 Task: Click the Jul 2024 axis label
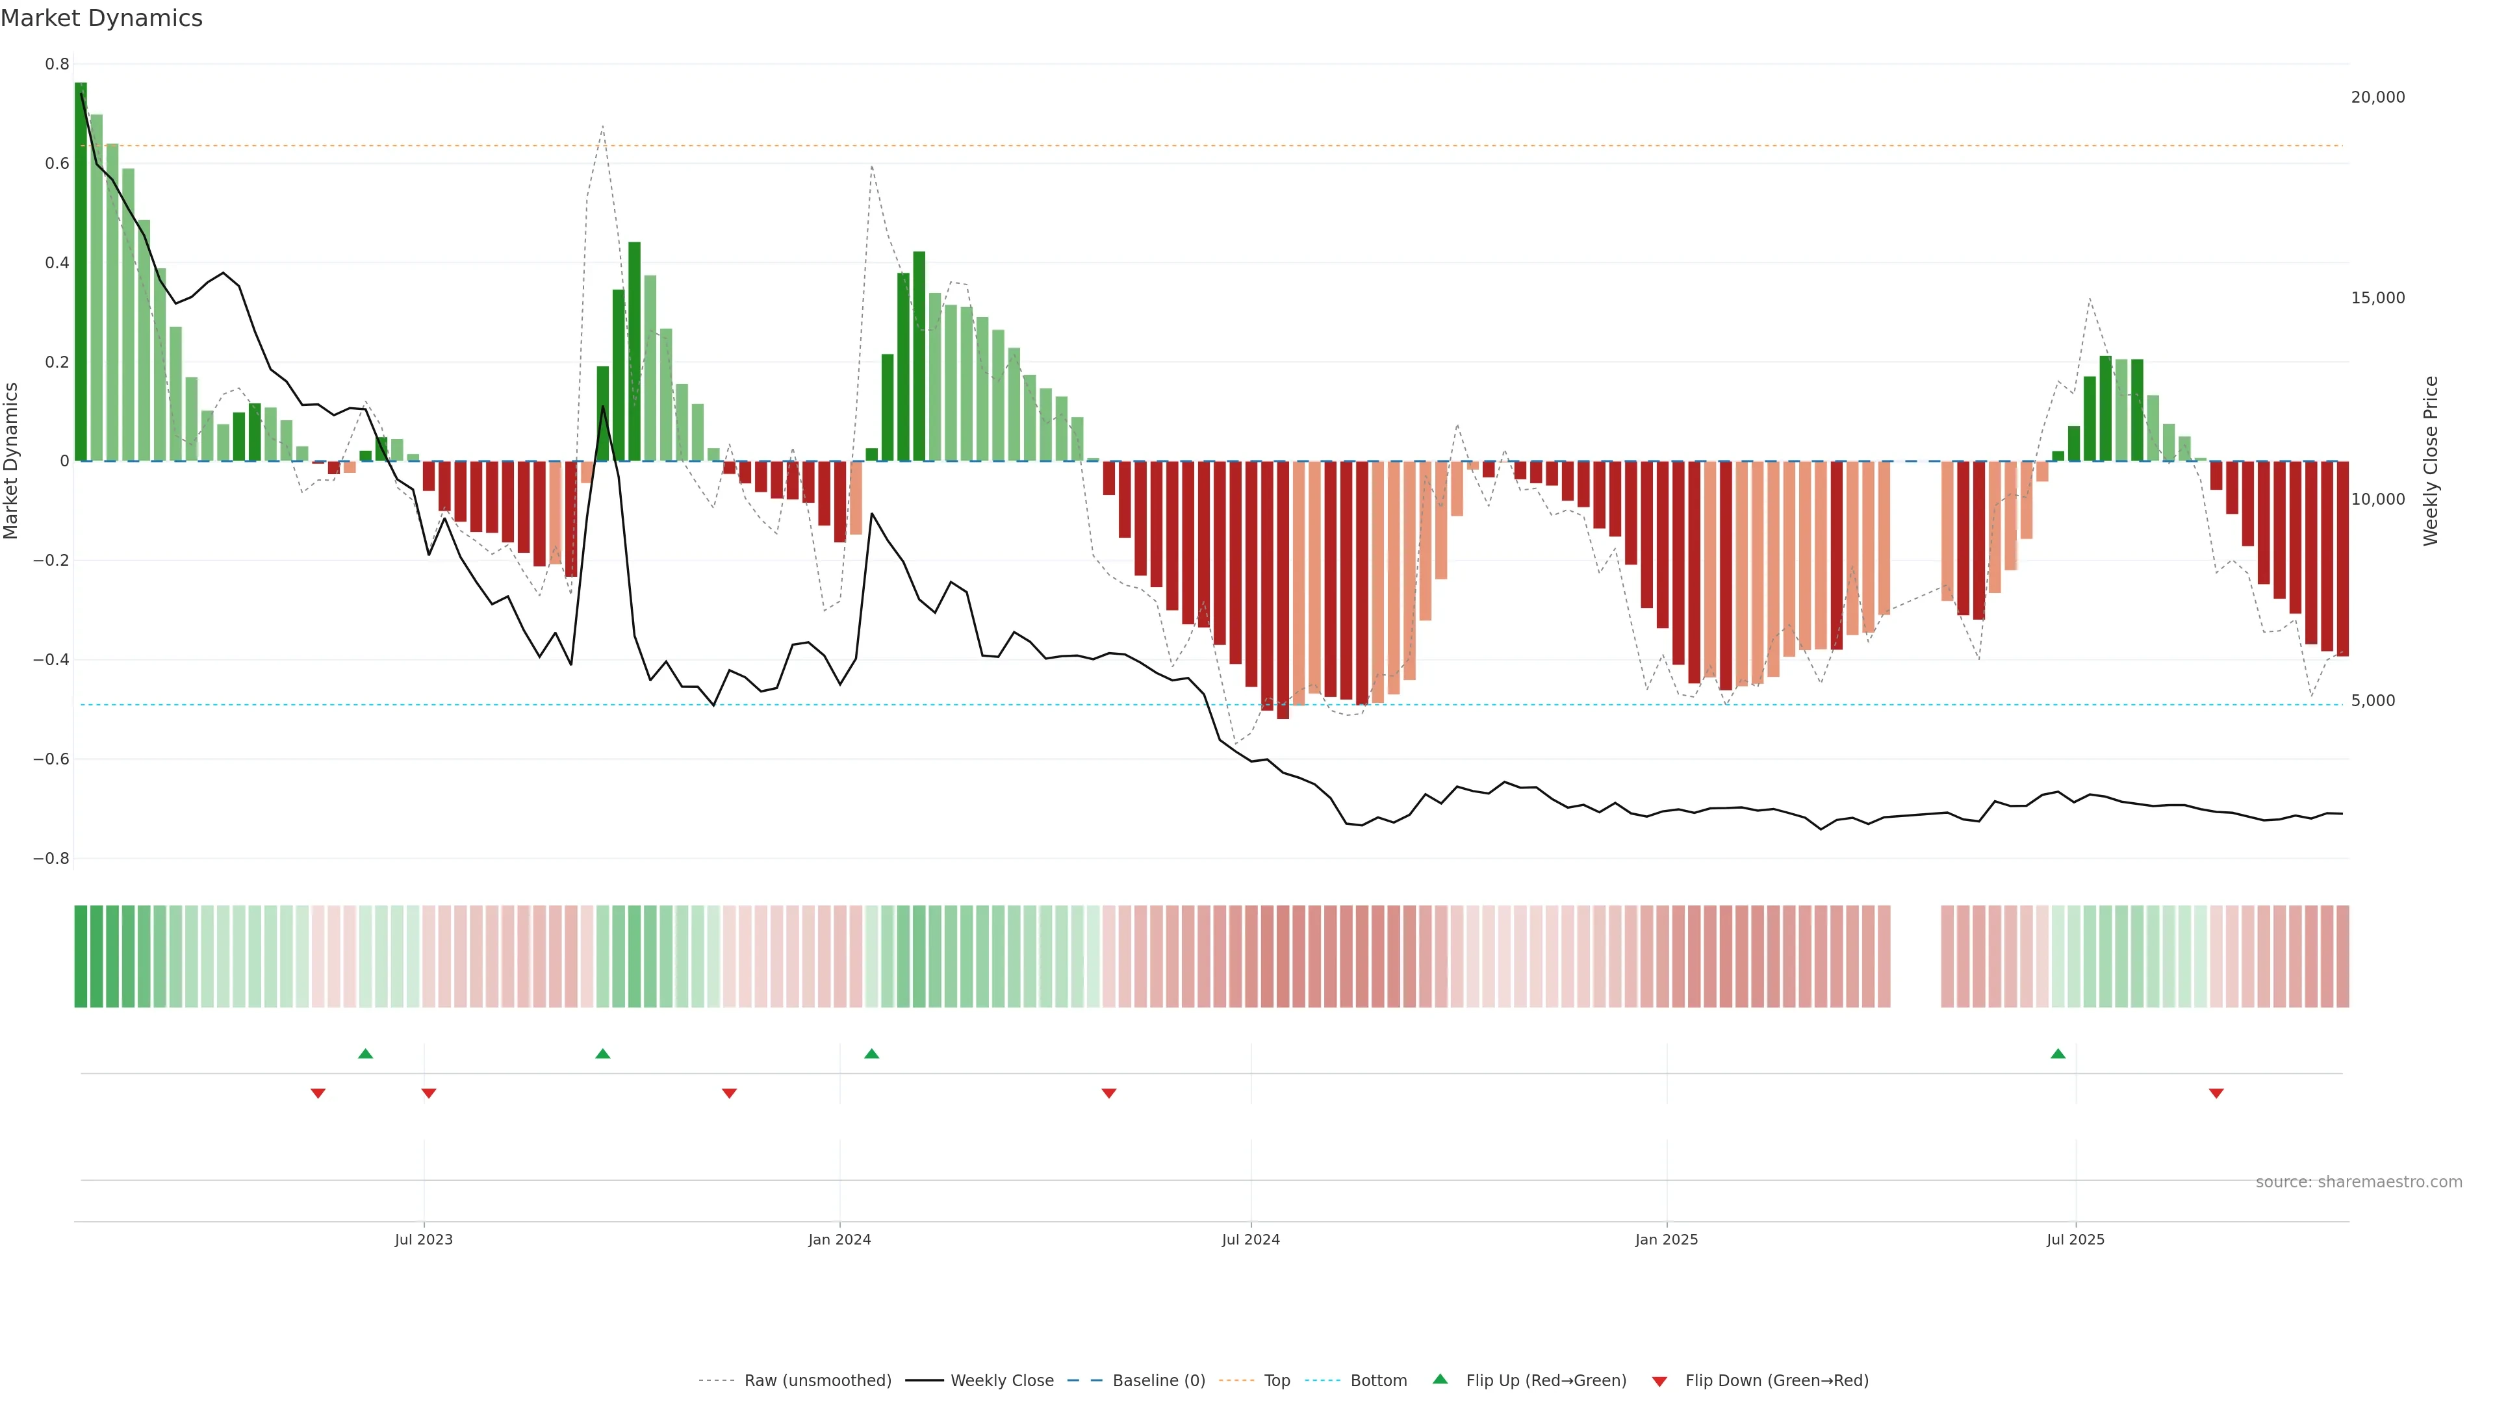pyautogui.click(x=1250, y=1239)
